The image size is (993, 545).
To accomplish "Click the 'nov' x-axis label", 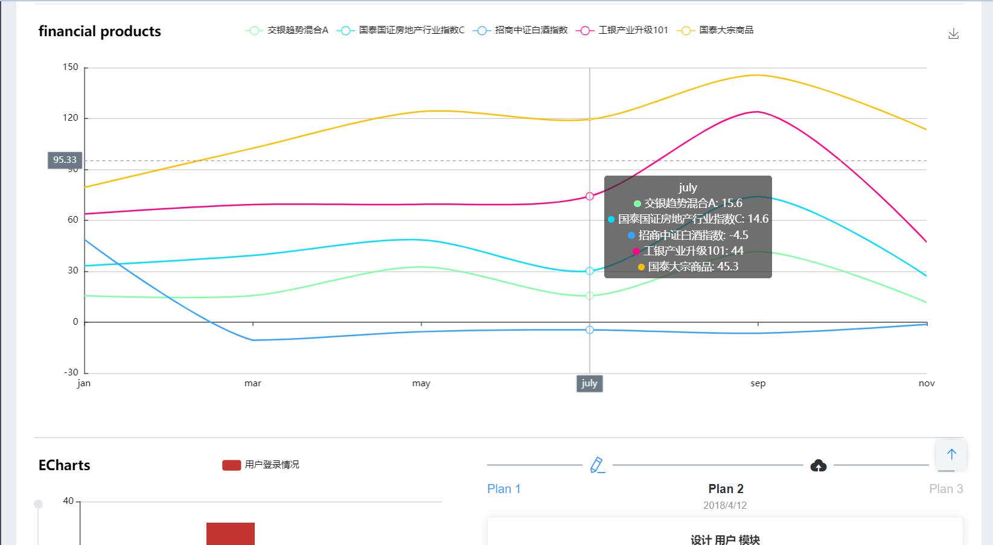I will pos(927,383).
